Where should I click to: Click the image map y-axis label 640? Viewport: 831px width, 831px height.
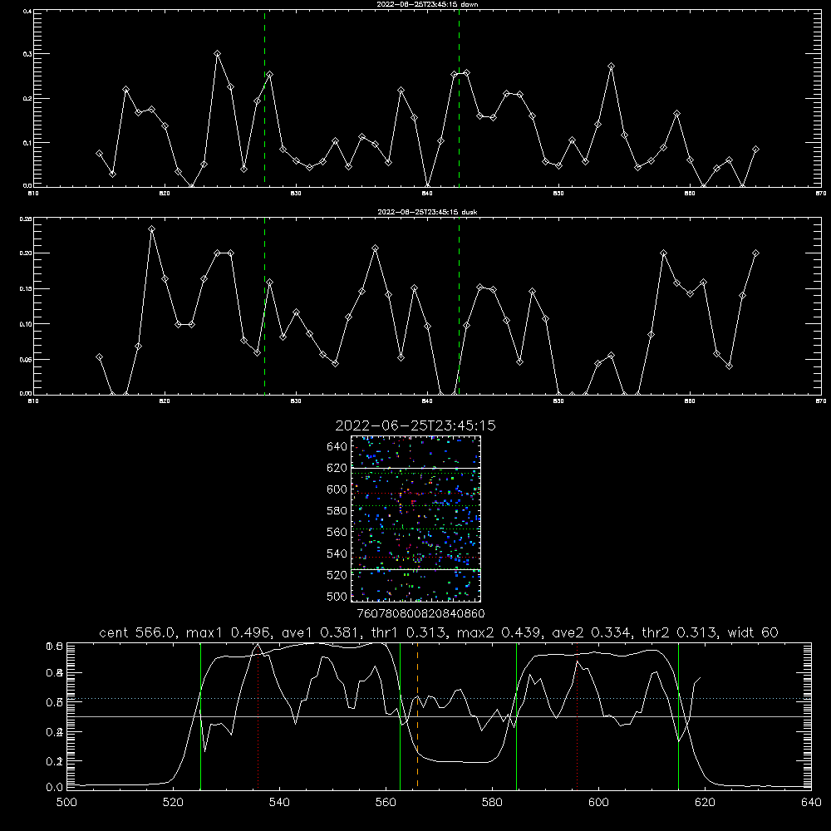point(337,447)
